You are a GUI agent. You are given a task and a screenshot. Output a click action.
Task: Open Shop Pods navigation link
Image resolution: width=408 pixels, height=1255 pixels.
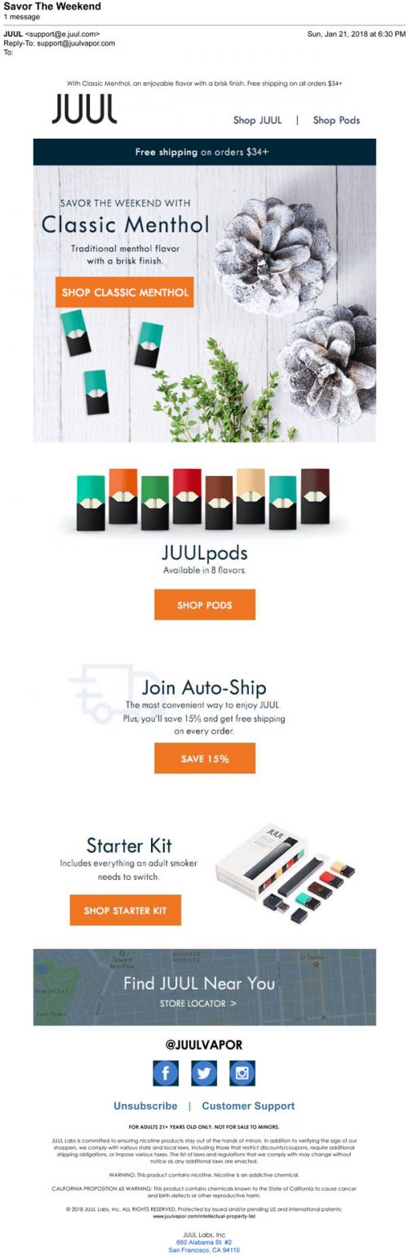[336, 120]
